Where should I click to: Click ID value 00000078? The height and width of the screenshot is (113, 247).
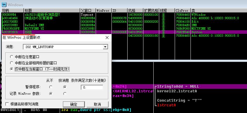[x=120, y=18]
